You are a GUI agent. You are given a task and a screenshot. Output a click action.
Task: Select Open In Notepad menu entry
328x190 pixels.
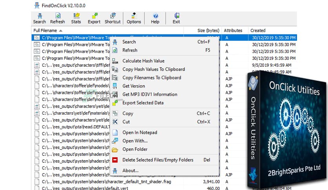point(164,132)
